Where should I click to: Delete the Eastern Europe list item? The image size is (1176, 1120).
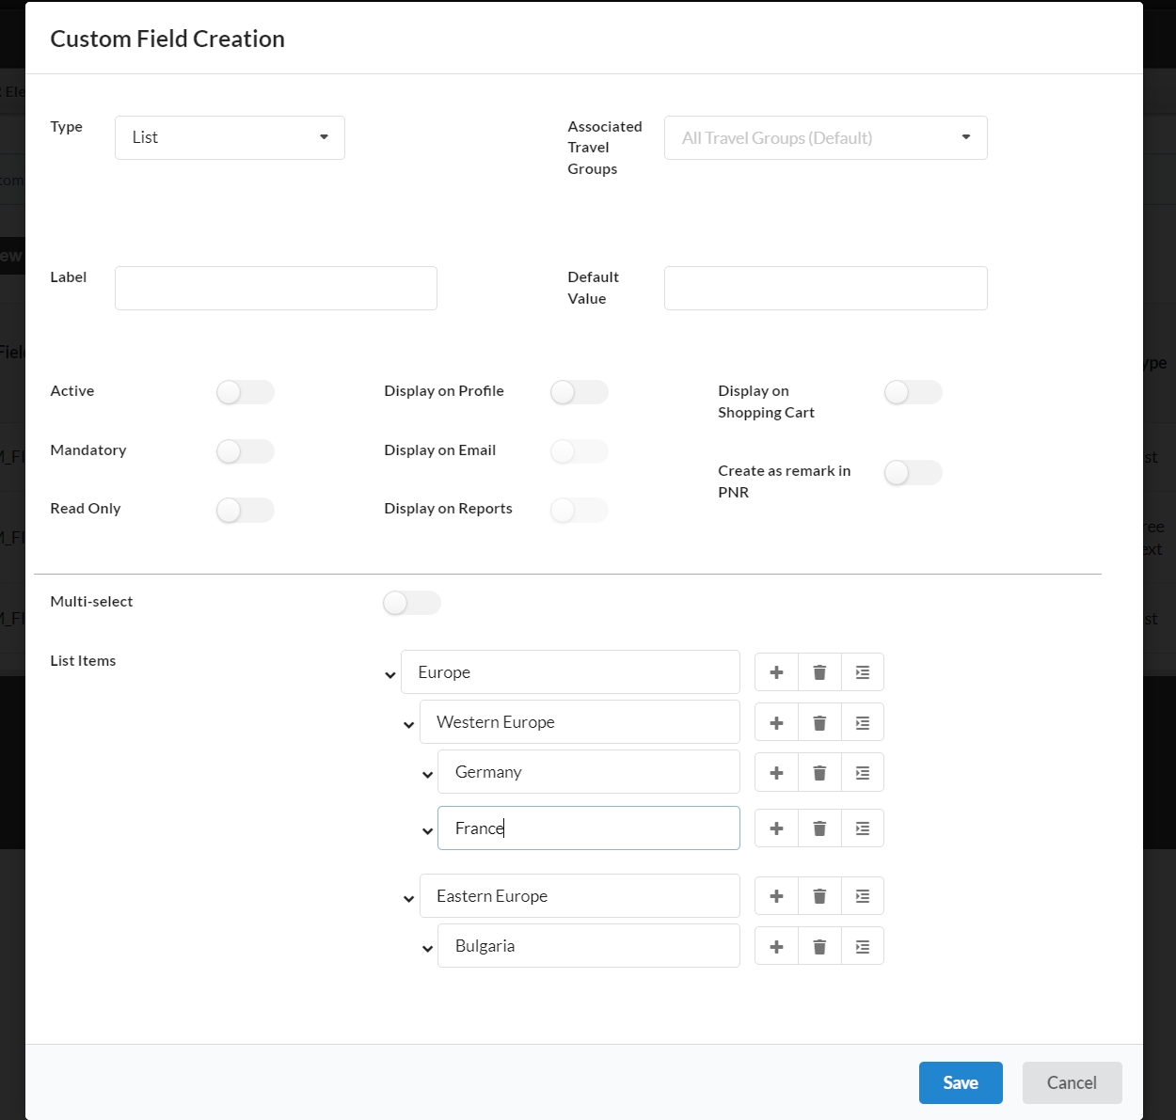coord(819,896)
